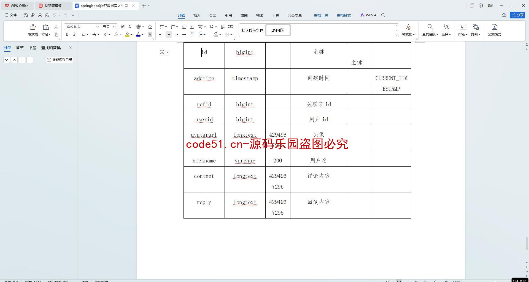This screenshot has height=282, width=529.
Task: Click the cloud sync icon near Share
Action: pyautogui.click(x=504, y=15)
